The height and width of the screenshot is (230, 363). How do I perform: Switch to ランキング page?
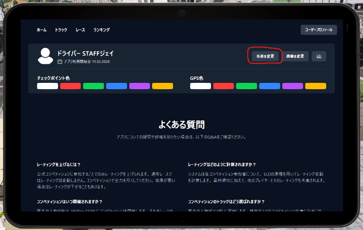pos(101,30)
